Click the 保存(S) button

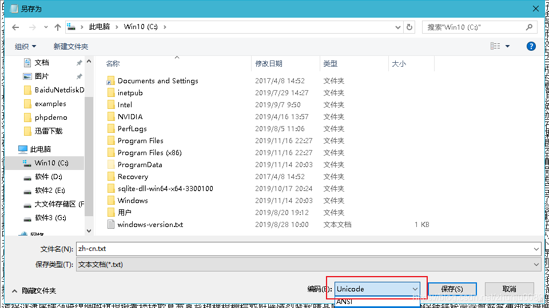452,289
